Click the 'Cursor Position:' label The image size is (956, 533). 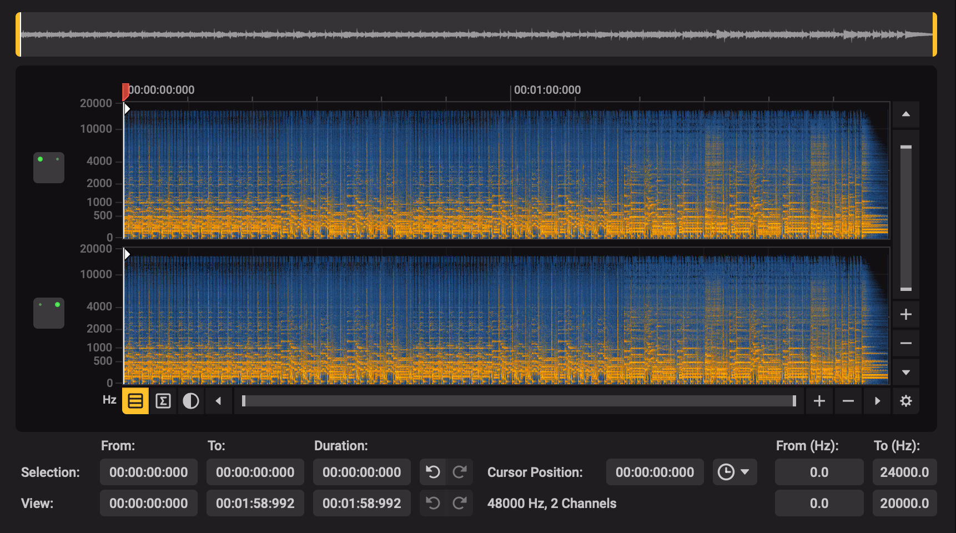535,472
